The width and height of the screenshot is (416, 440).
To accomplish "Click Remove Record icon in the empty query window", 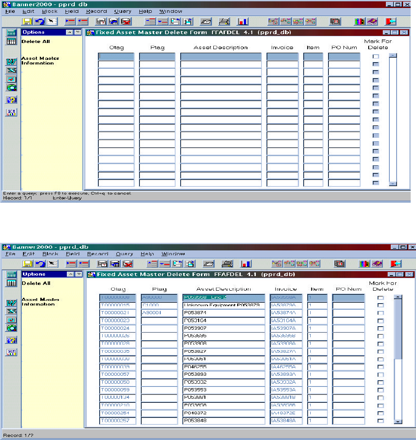I will [83, 22].
